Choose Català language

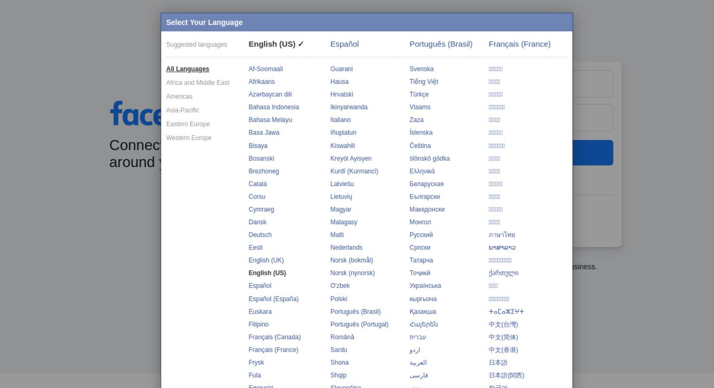[x=258, y=184]
